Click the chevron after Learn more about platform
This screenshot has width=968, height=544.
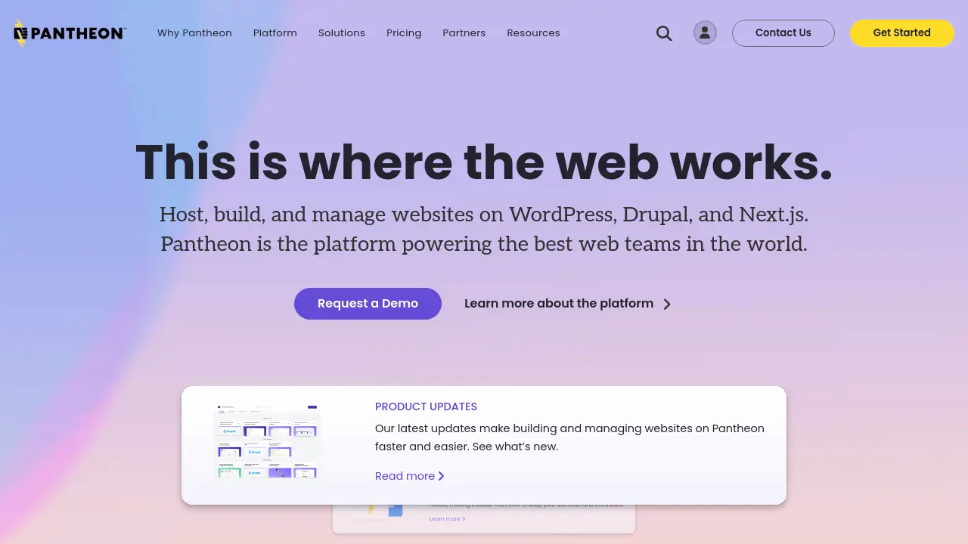(667, 304)
